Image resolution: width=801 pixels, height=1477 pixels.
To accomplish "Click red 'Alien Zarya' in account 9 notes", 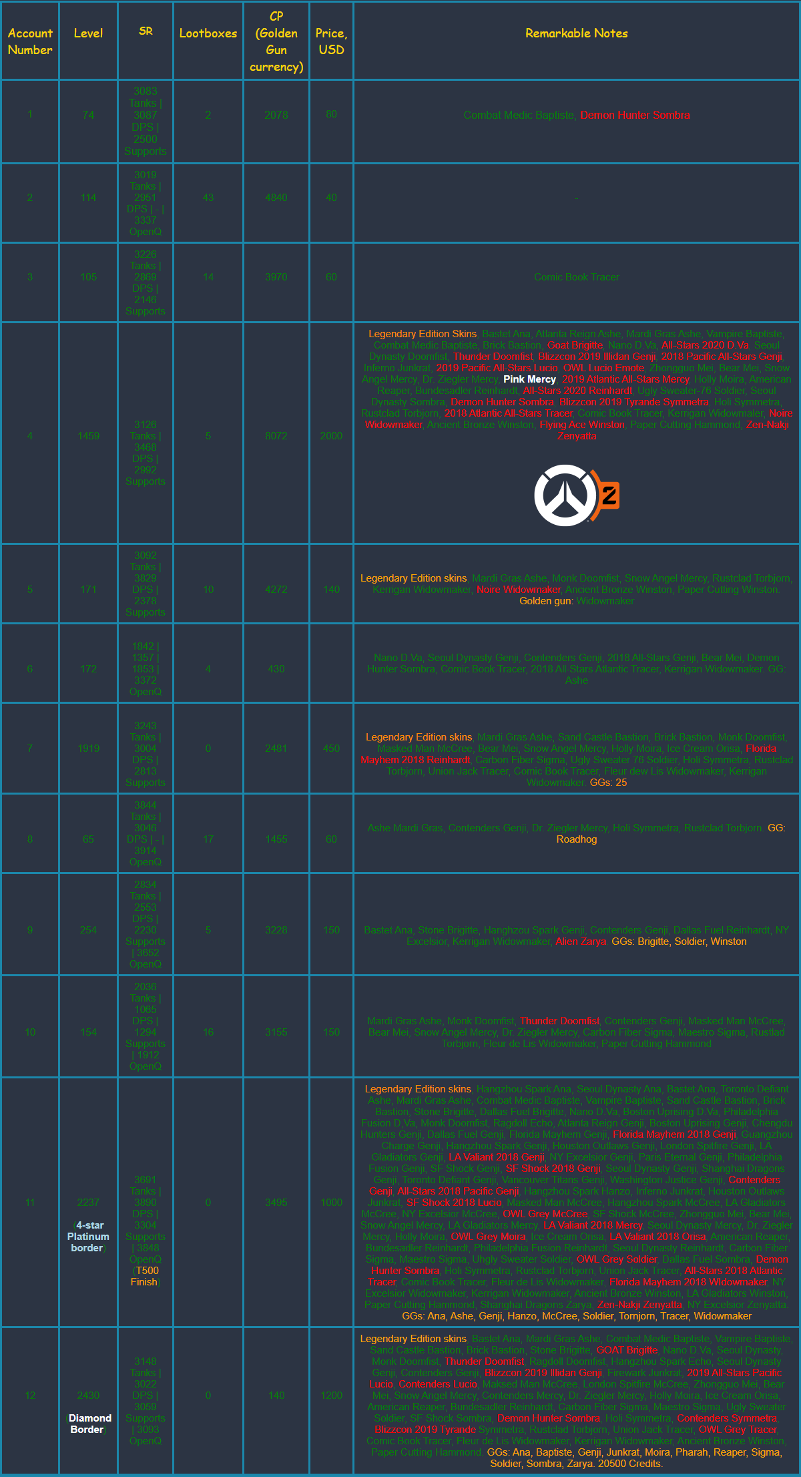I will point(581,941).
